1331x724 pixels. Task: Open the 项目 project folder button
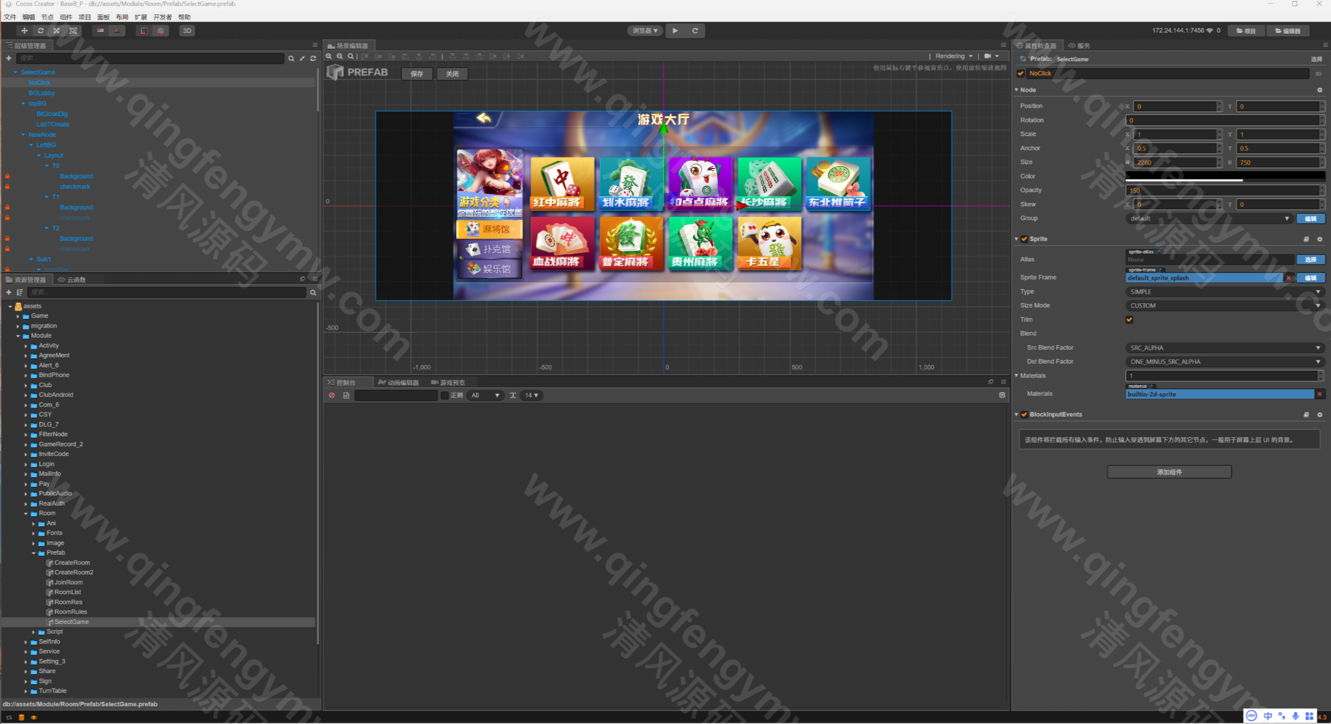point(1246,31)
